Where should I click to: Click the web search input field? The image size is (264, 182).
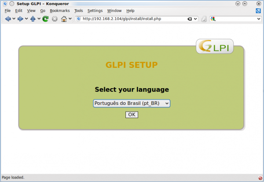pyautogui.click(x=236, y=19)
